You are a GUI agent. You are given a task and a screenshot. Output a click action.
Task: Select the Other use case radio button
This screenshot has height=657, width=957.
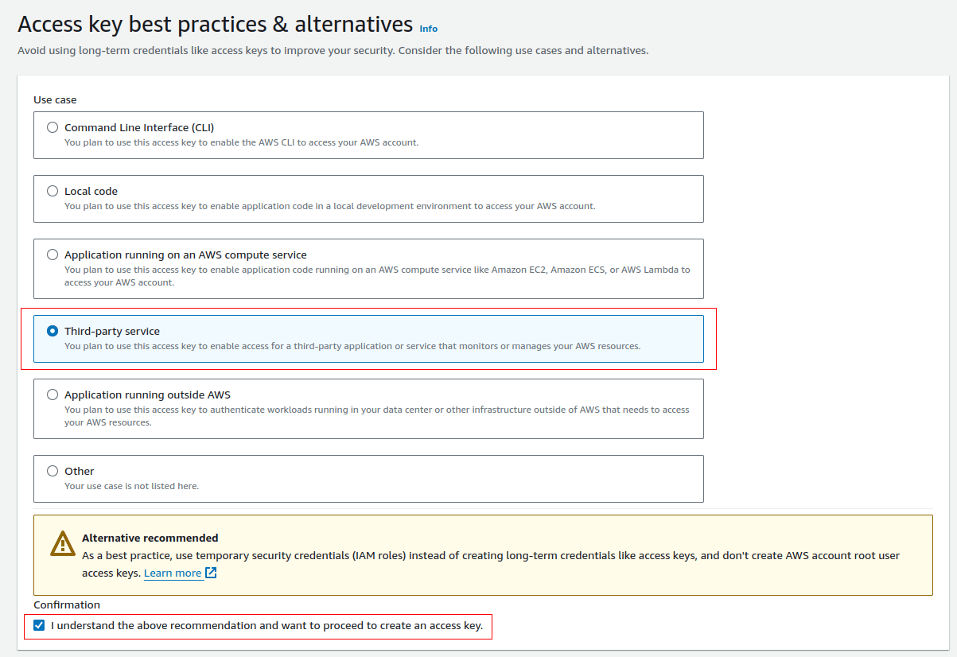(53, 471)
